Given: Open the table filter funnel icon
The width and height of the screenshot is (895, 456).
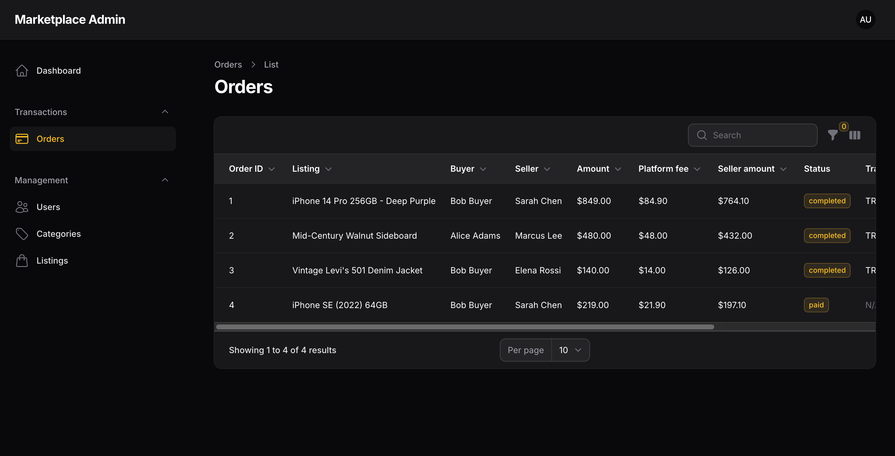Looking at the screenshot, I should click(833, 135).
